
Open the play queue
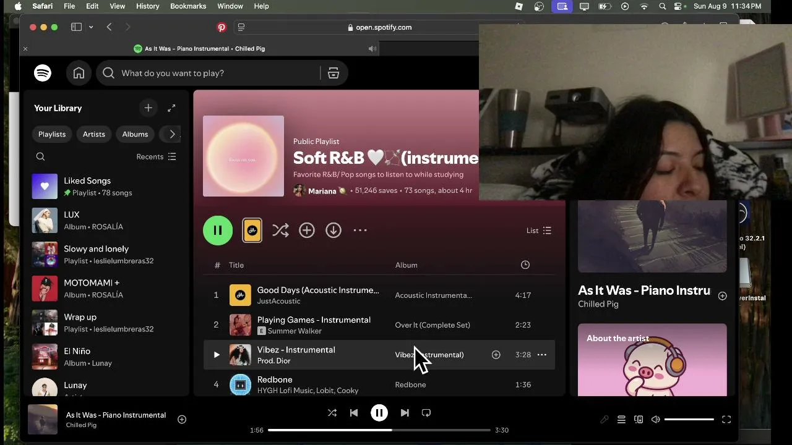click(x=621, y=420)
